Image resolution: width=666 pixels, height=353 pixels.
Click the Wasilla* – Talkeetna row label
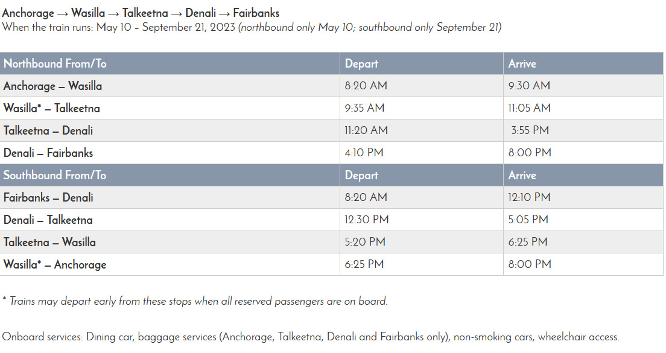click(52, 108)
